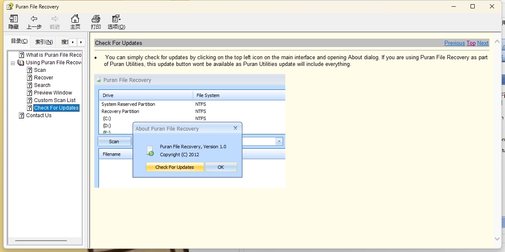Follow the Next link
This screenshot has height=252, width=505.
[x=483, y=43]
